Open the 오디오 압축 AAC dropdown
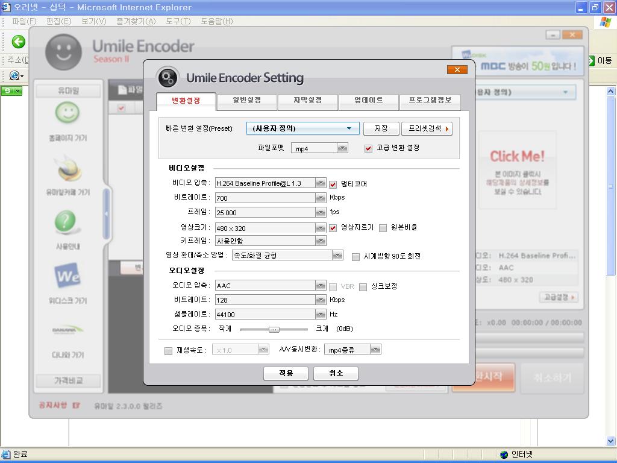Image resolution: width=617 pixels, height=463 pixels. pyautogui.click(x=271, y=285)
